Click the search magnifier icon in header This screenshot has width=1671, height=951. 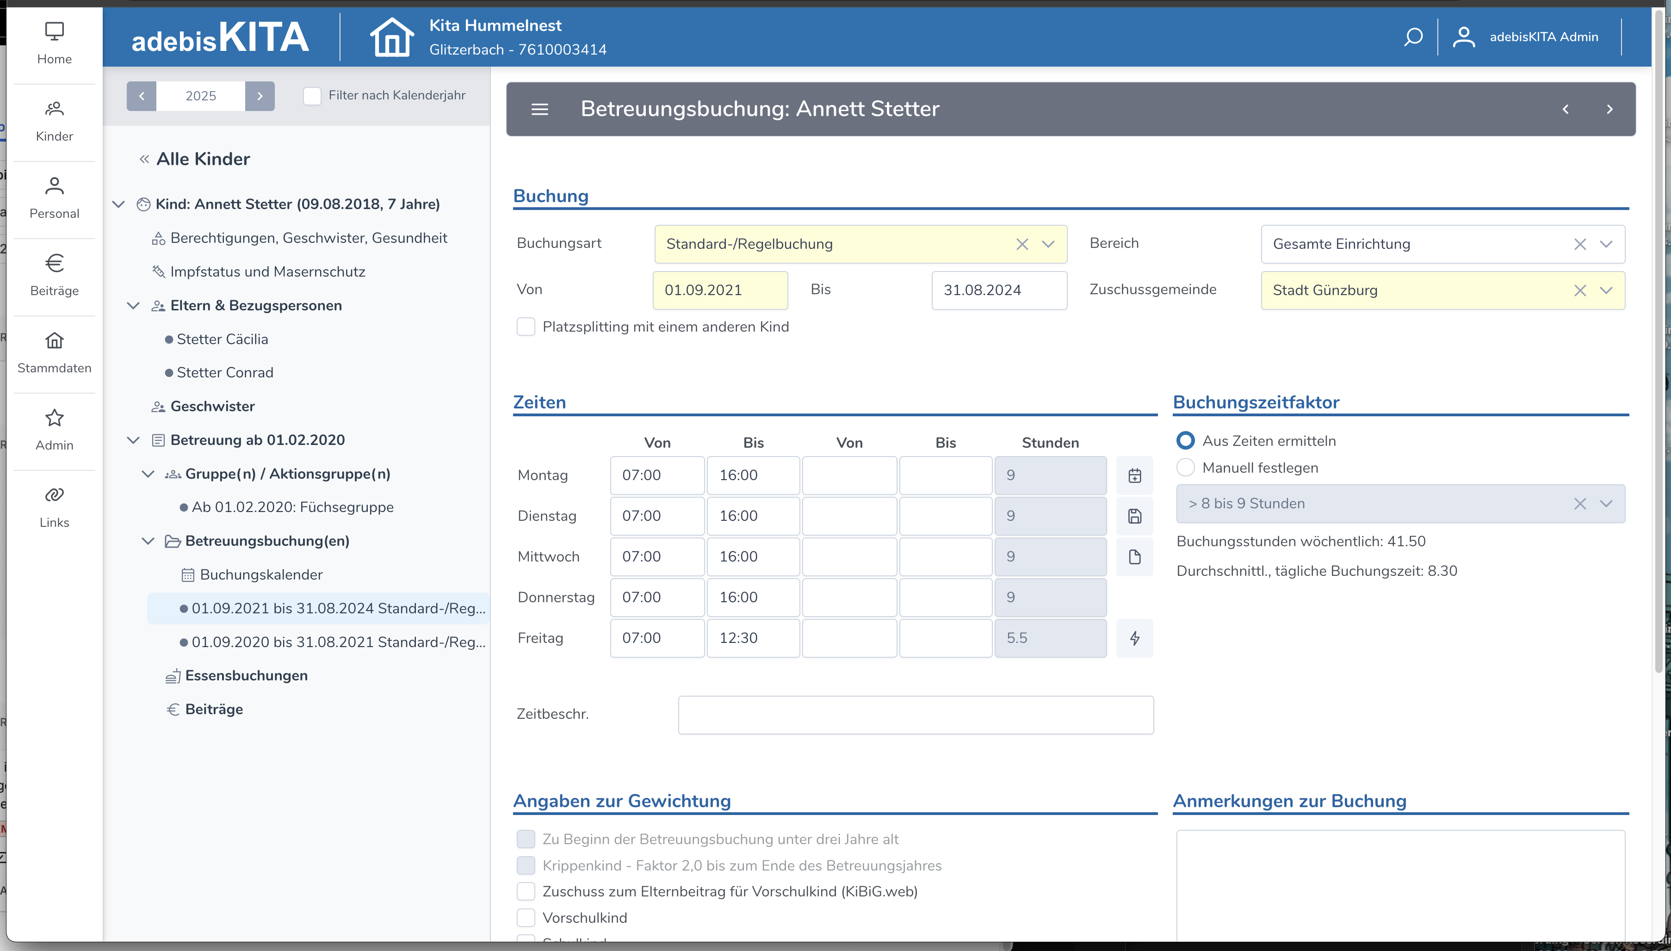coord(1413,37)
